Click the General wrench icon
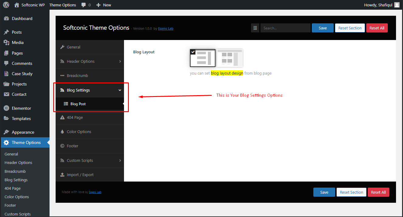This screenshot has height=217, width=403. point(62,47)
